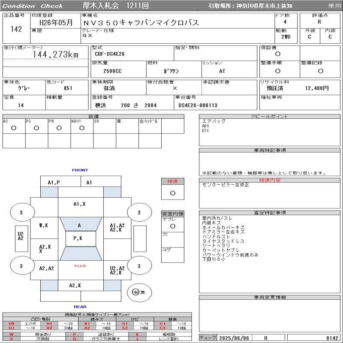
Task: Click the Condition Check header title
Action: (x=33, y=6)
